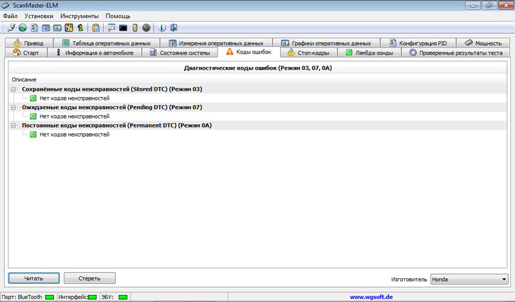
Task: Click the green icon under Stored DTC
Action: click(33, 98)
